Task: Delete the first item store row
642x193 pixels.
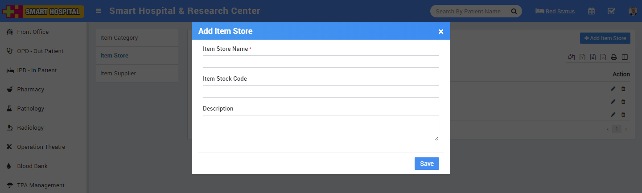Action: coord(623,89)
